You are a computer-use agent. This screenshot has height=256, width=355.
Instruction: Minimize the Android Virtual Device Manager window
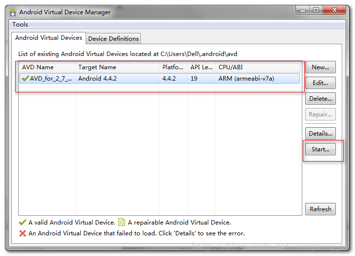tap(303, 10)
